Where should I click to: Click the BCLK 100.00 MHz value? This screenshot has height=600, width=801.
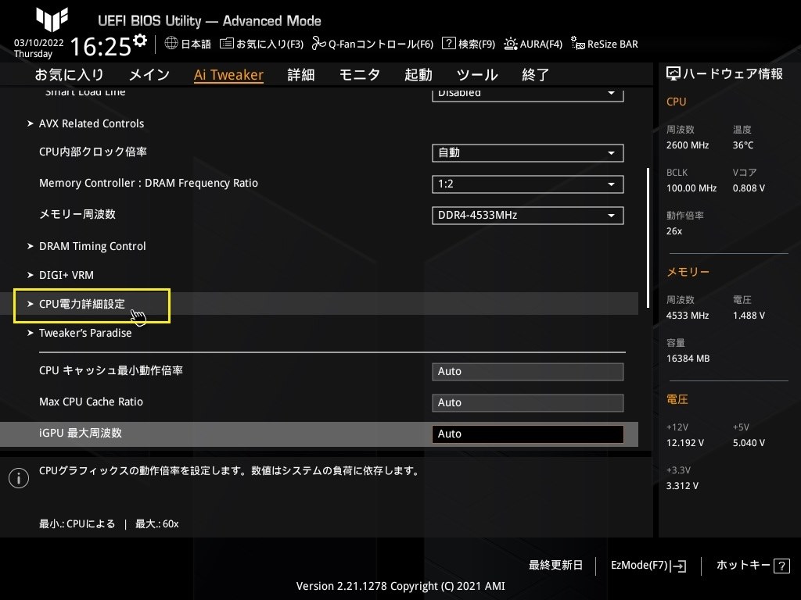(x=691, y=188)
